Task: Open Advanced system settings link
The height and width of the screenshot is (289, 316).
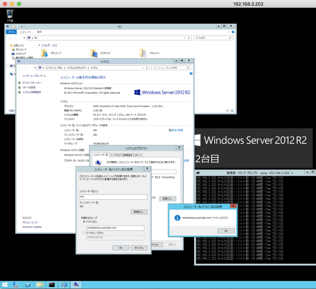Action: [31, 92]
